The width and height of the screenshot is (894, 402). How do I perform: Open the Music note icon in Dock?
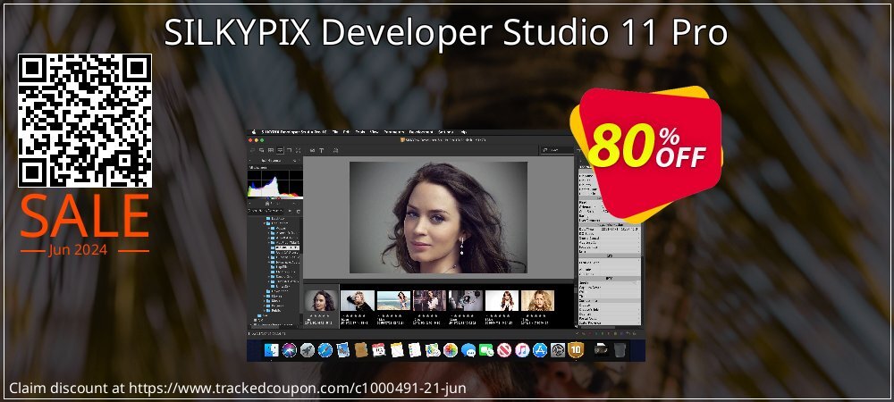[522, 349]
